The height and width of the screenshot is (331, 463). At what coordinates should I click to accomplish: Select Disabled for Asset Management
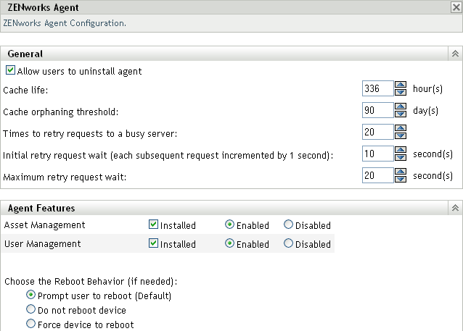pos(289,225)
